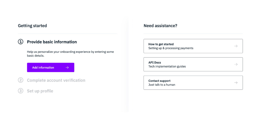Collapse the Provide basic information step heading
Image resolution: width=261 pixels, height=119 pixels.
point(52,42)
